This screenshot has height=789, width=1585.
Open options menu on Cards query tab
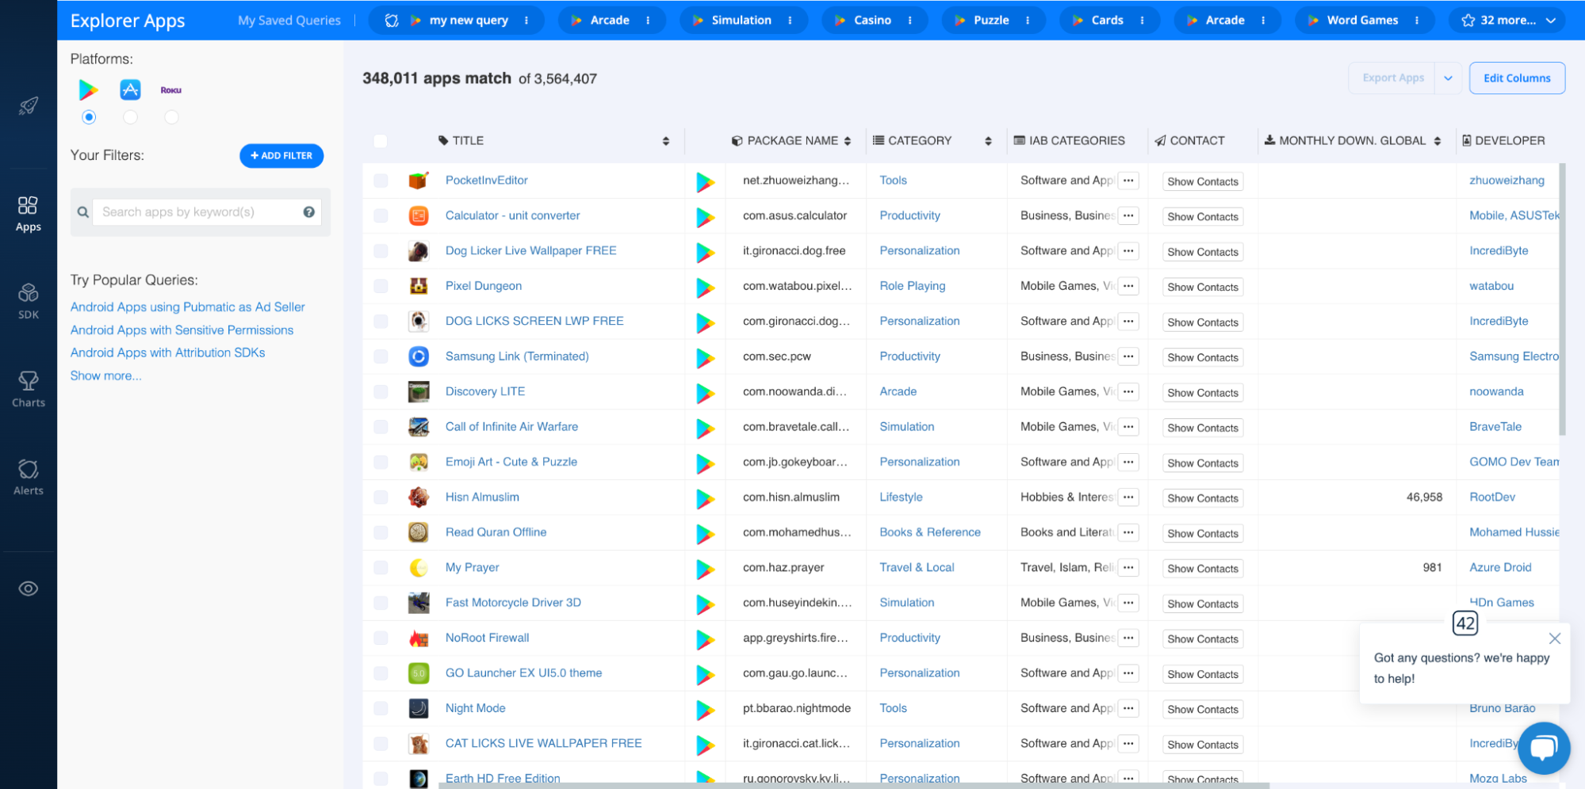pos(1143,21)
